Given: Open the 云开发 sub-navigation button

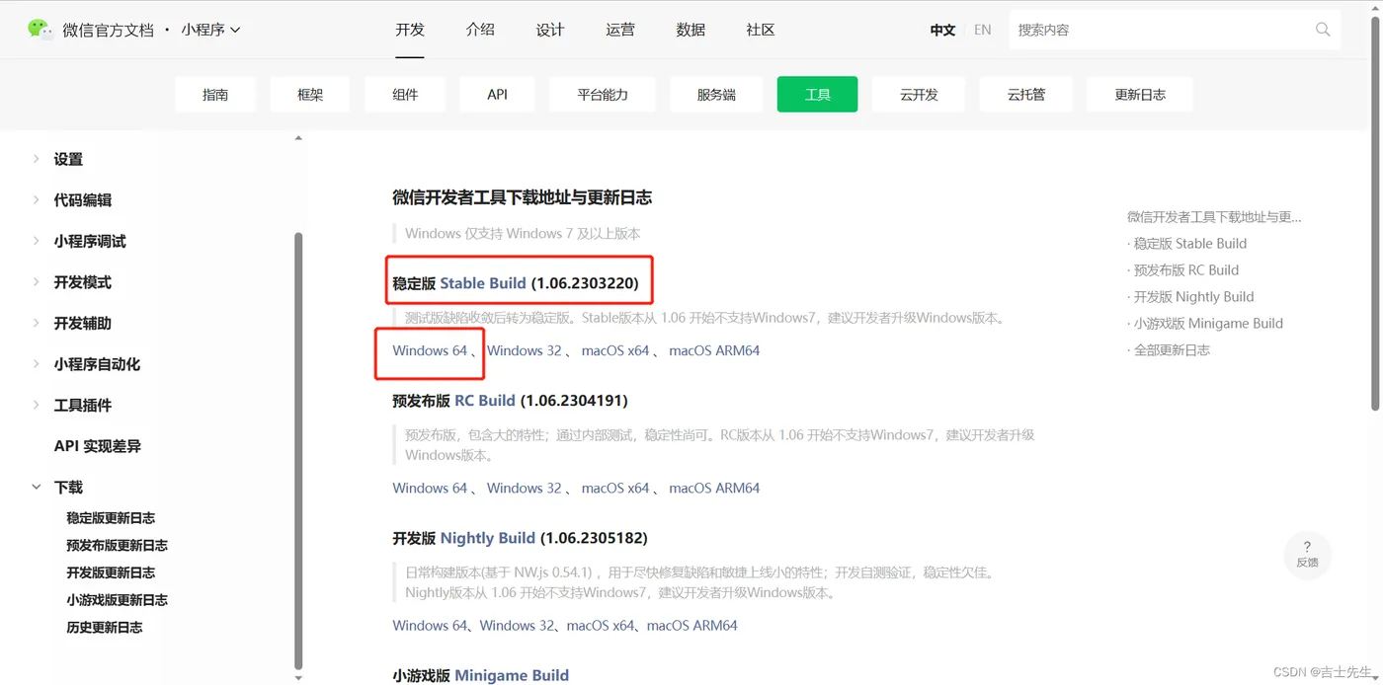Looking at the screenshot, I should click(x=919, y=95).
